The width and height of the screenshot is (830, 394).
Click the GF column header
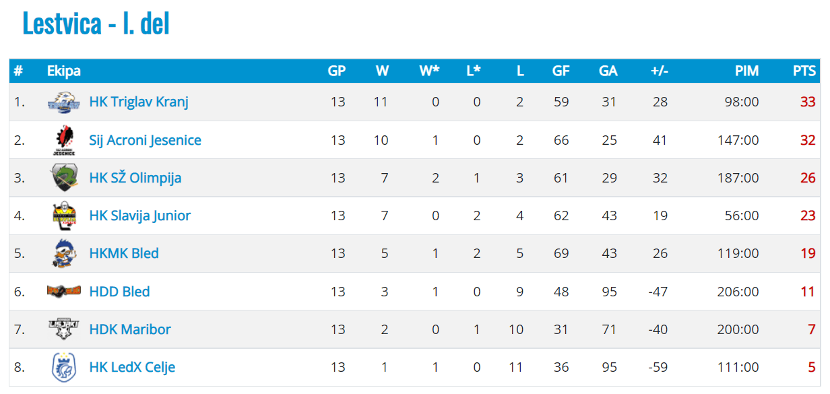[561, 71]
